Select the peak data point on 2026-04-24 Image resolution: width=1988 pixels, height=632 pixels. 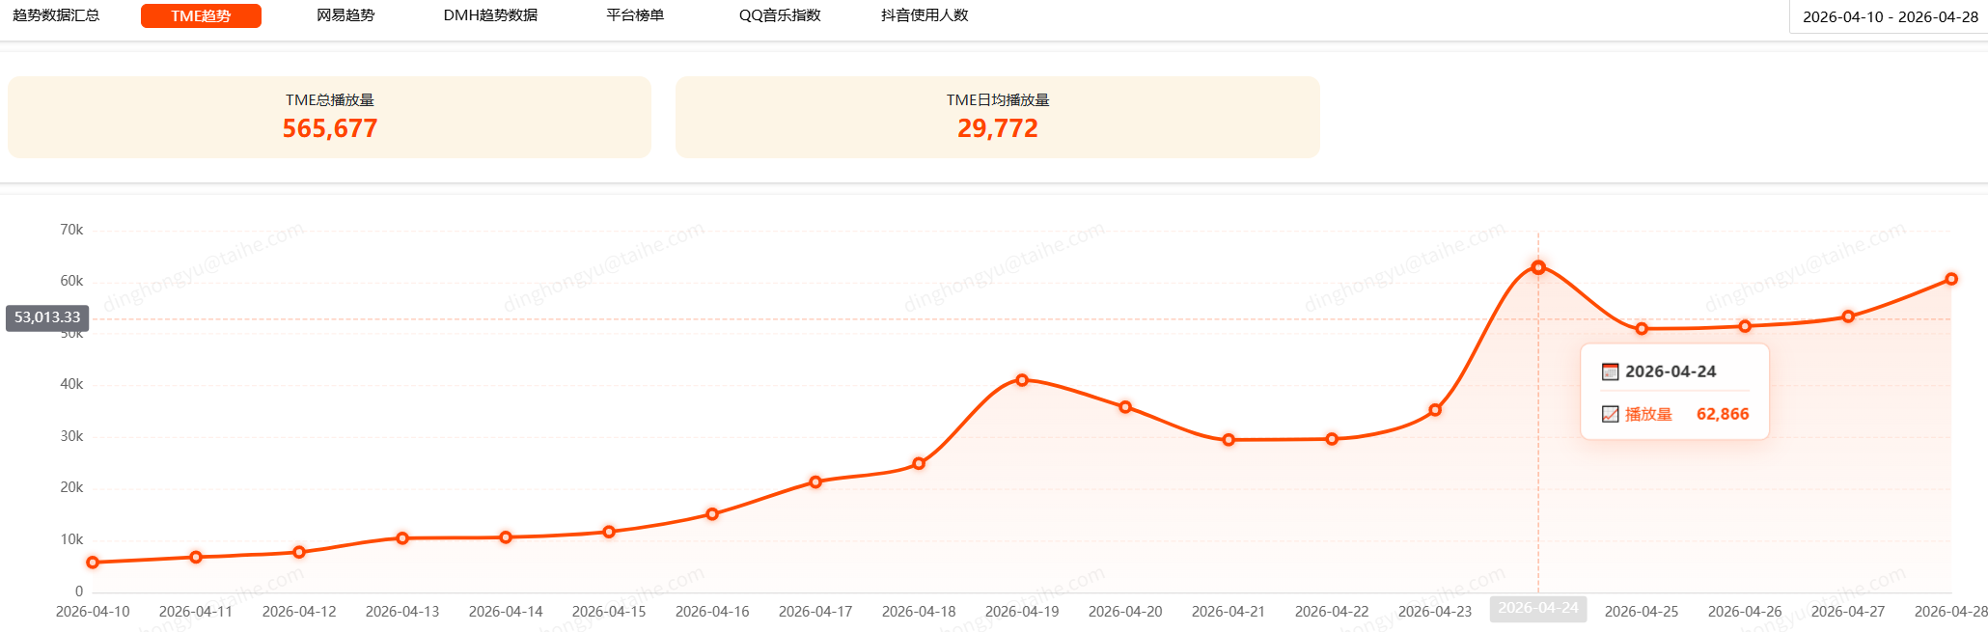1538,267
